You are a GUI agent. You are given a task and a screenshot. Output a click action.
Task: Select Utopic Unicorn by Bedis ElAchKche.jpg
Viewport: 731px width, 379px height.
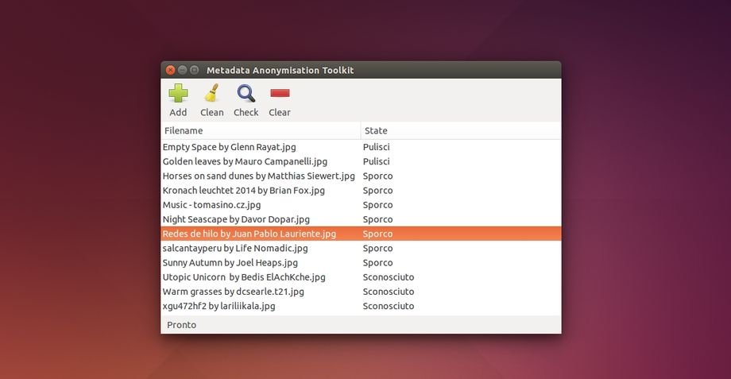(243, 277)
